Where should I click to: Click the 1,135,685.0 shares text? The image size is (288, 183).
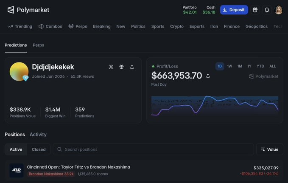[x=93, y=174]
